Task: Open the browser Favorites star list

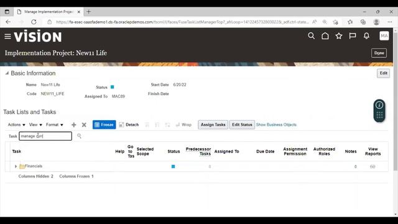Action: tap(350, 22)
